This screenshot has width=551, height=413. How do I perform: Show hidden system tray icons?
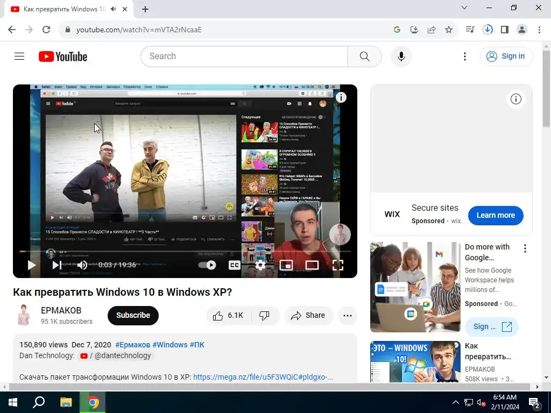(455, 402)
